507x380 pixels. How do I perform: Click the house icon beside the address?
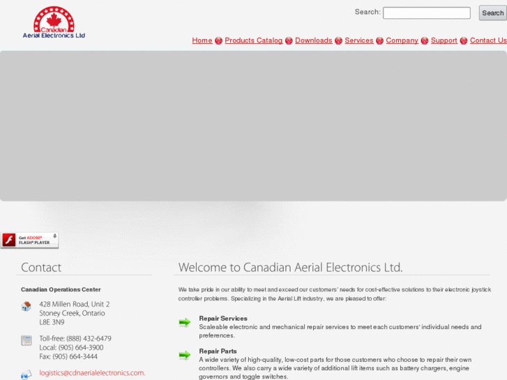coord(27,306)
